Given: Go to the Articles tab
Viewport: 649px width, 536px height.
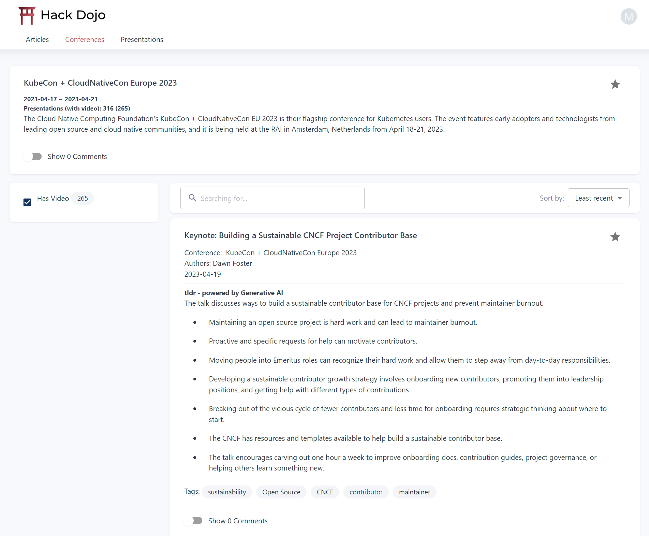Looking at the screenshot, I should click(x=37, y=40).
